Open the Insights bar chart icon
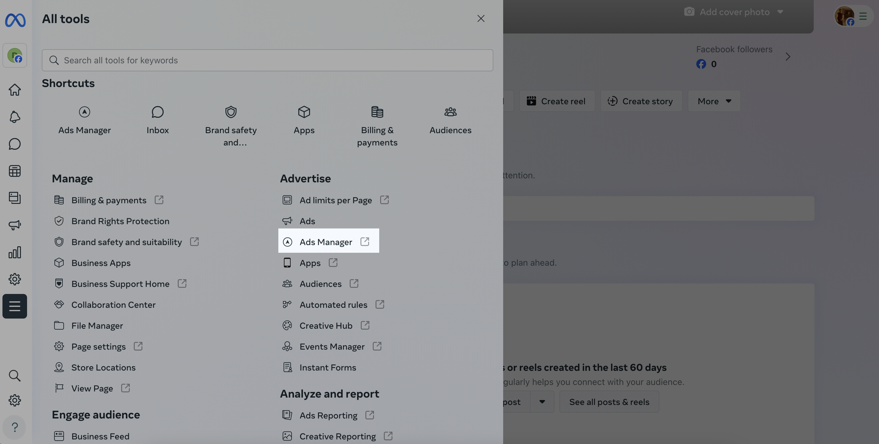 coord(15,252)
